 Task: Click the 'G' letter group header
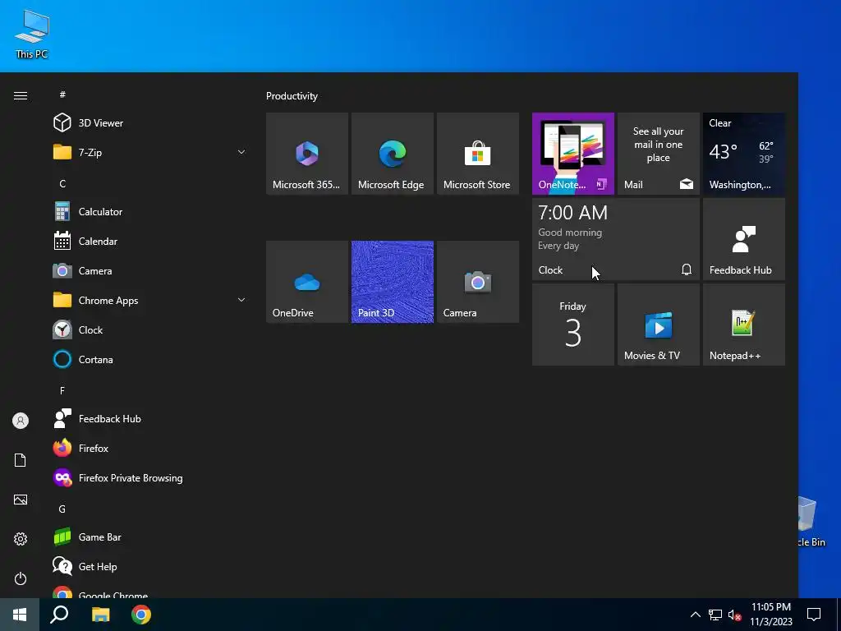click(62, 509)
